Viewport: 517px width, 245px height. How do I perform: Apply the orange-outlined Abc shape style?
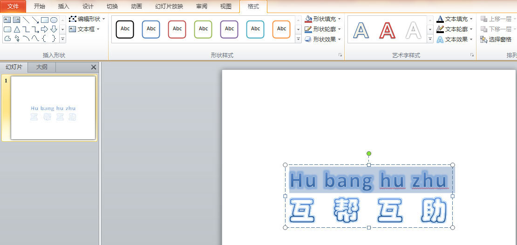(x=281, y=29)
